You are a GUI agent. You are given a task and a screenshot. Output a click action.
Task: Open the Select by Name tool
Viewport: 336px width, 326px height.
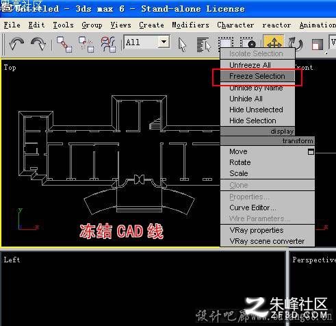(204, 45)
